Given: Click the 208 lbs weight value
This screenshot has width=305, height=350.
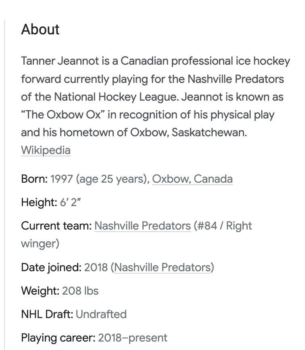Looking at the screenshot, I should tap(80, 291).
